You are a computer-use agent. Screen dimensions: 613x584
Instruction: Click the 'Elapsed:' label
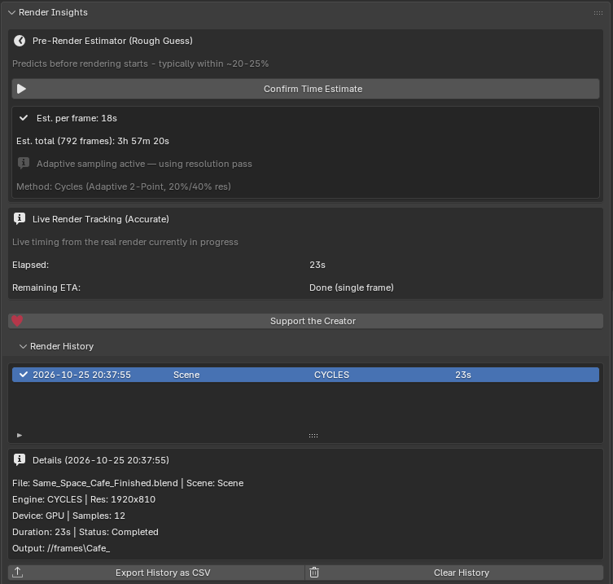pos(30,265)
